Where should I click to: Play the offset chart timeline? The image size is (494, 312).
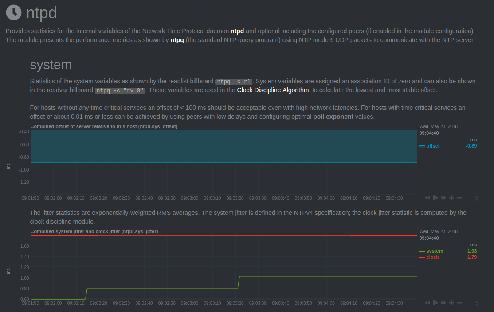tap(435, 198)
